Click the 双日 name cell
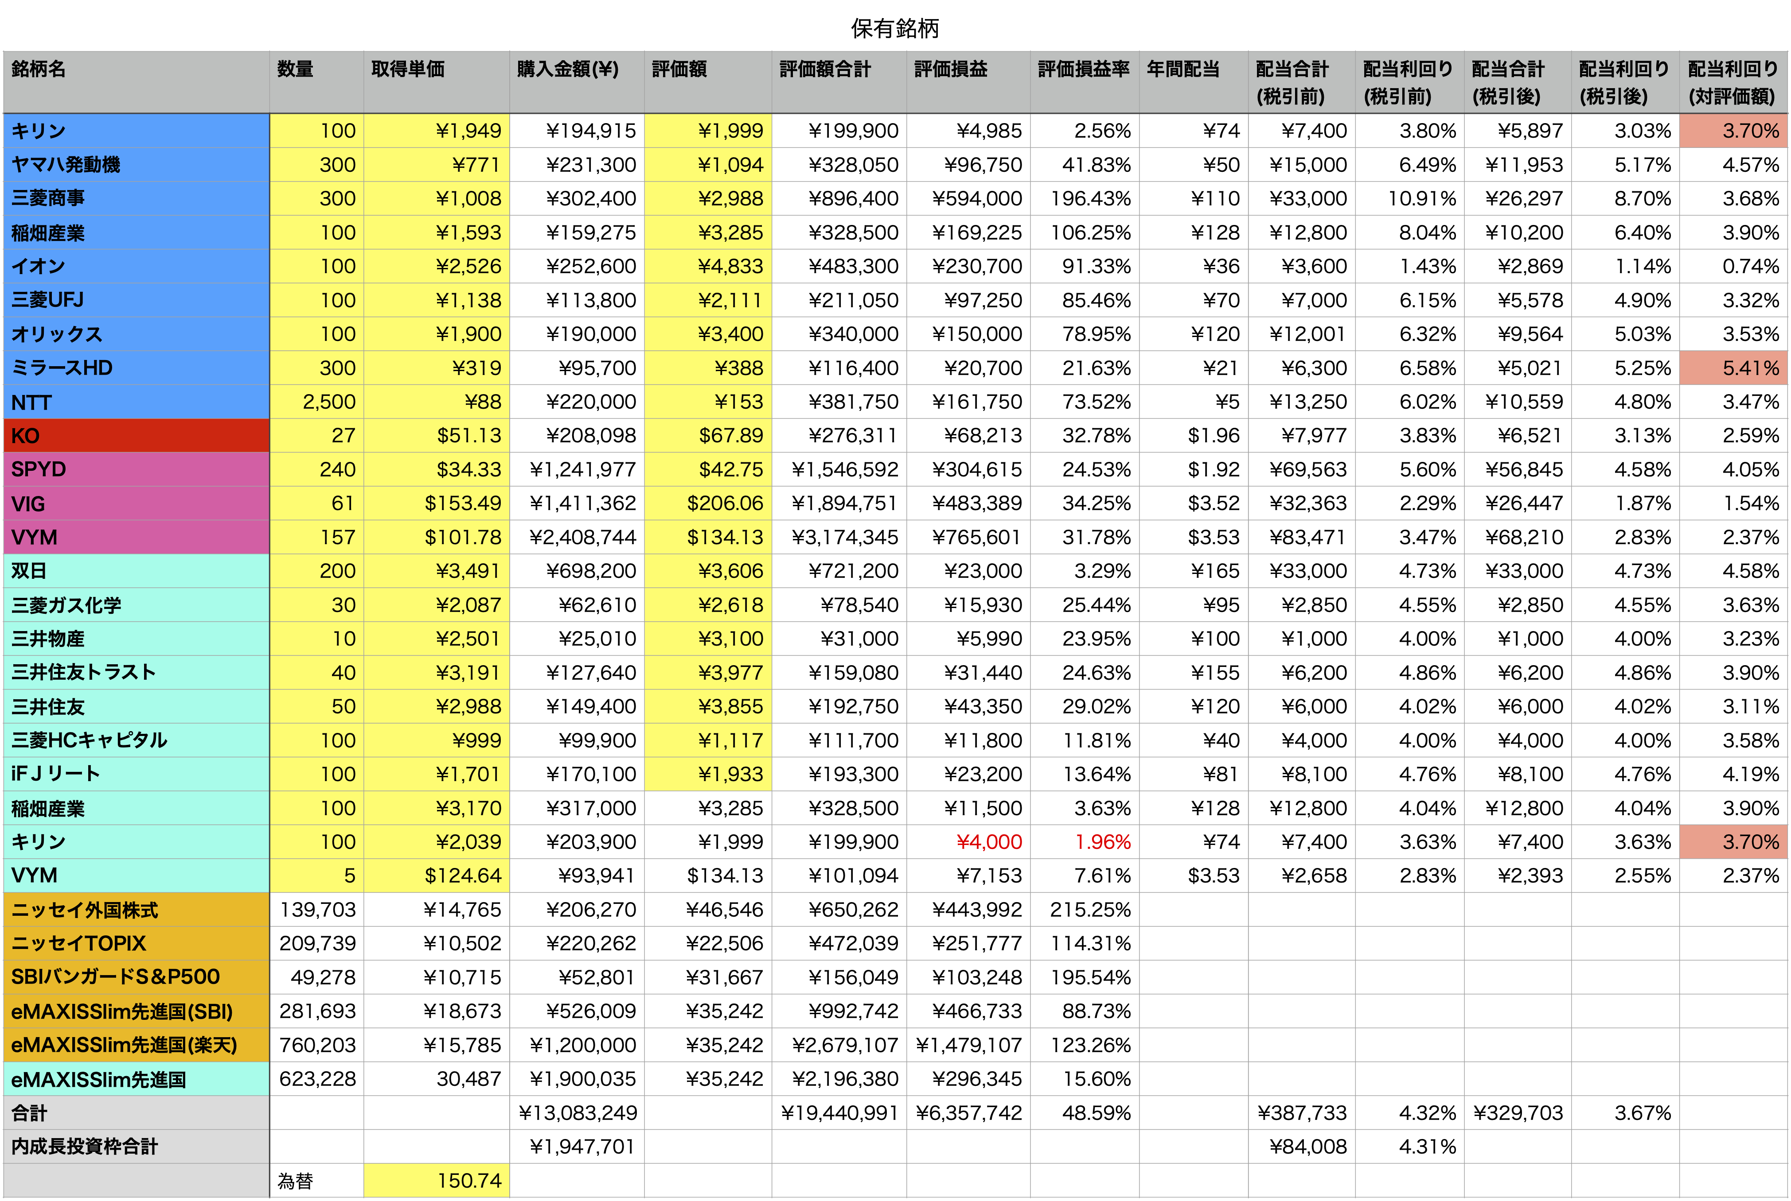The image size is (1791, 1201). [x=137, y=571]
